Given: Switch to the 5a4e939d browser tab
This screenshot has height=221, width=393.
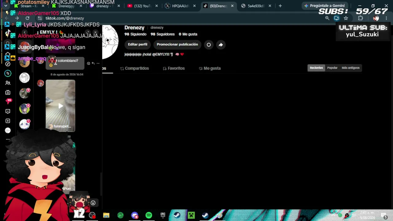Looking at the screenshot, I should click(x=256, y=6).
